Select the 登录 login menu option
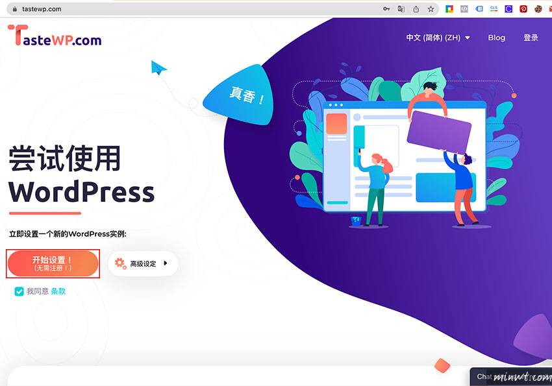The height and width of the screenshot is (386, 552). 531,38
